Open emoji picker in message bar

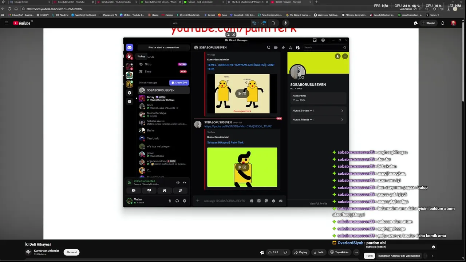point(273,201)
